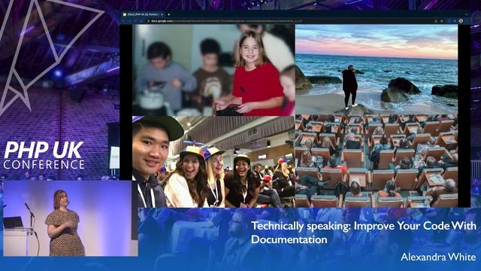Viewport: 481px width, 271px height.
Task: Close the TALK PHP UK browser tab
Action: coord(162,14)
